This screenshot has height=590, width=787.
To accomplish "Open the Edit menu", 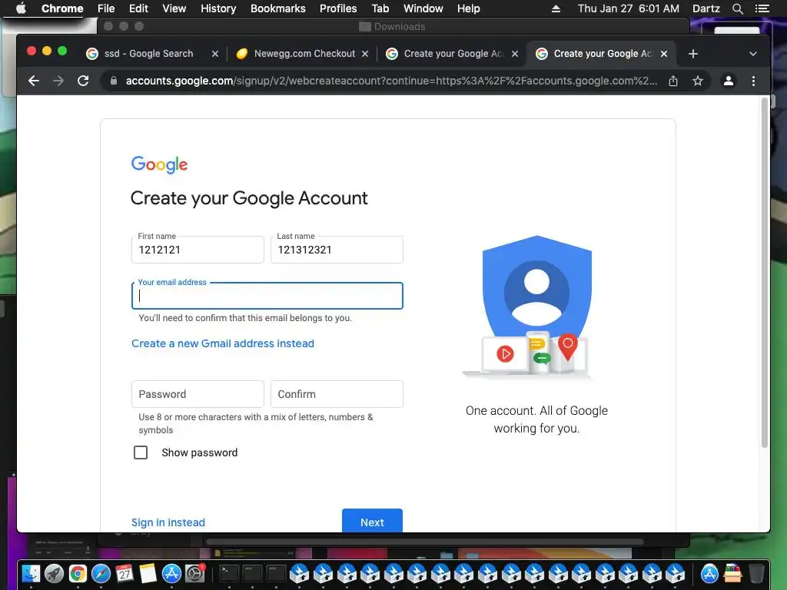I will tap(138, 8).
